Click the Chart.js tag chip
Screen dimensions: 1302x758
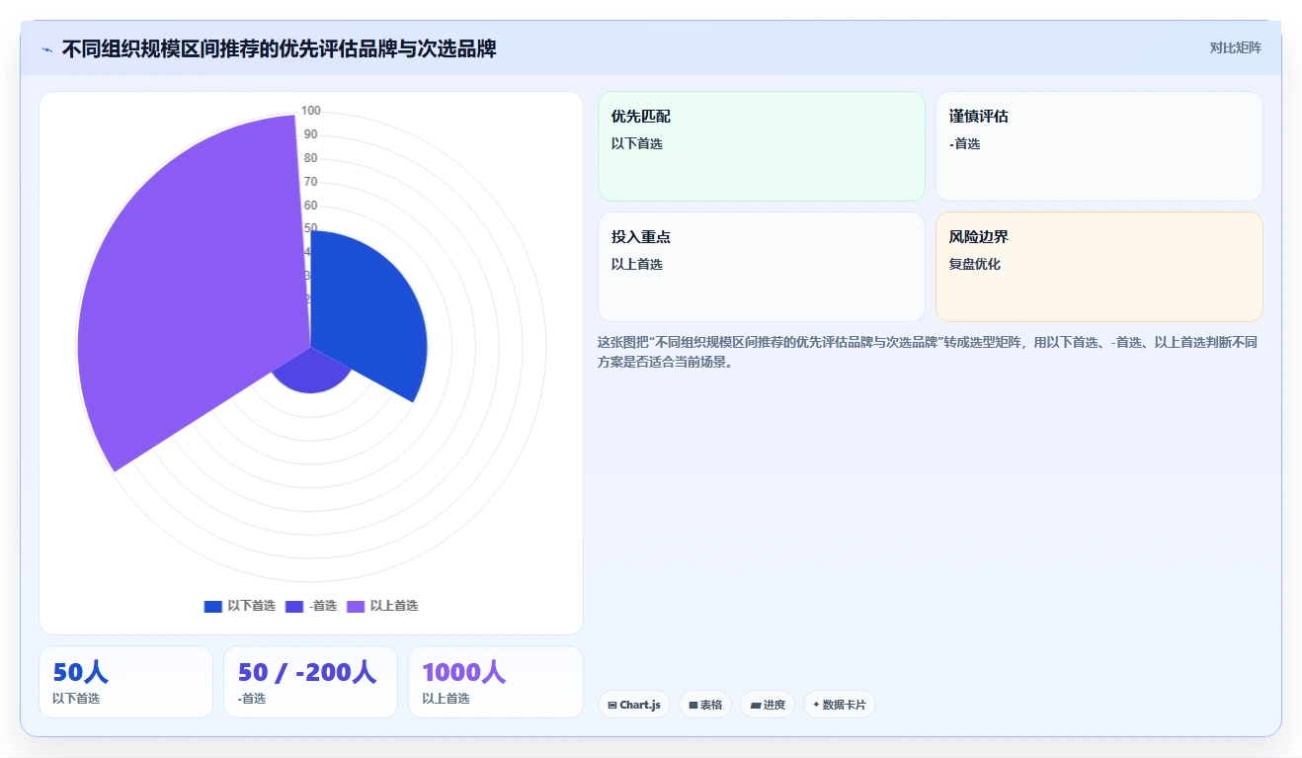pos(634,705)
